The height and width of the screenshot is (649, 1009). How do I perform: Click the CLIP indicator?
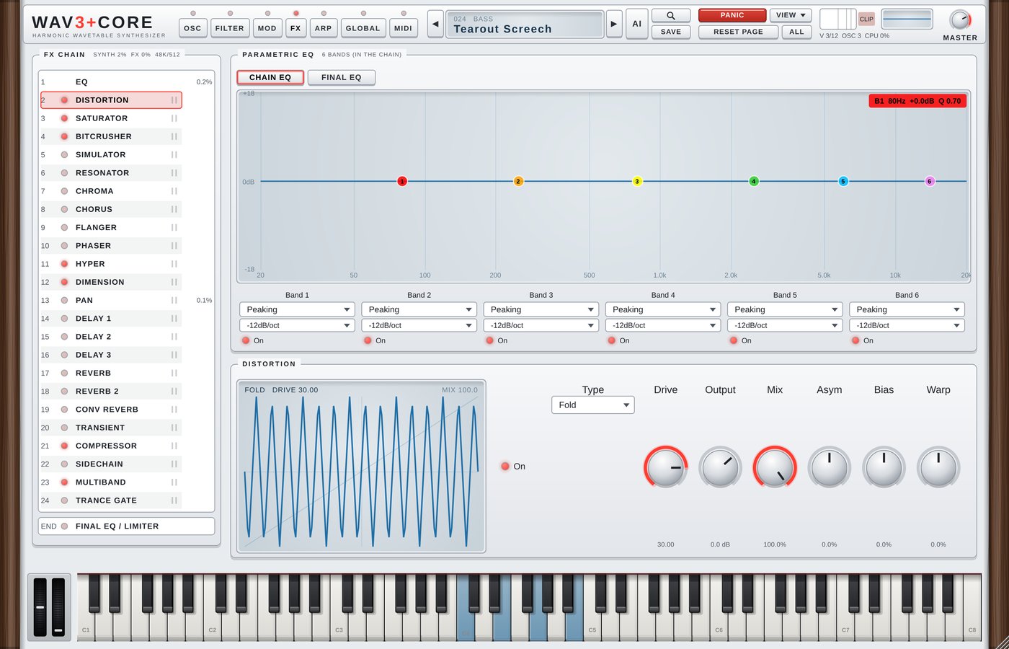(x=866, y=19)
